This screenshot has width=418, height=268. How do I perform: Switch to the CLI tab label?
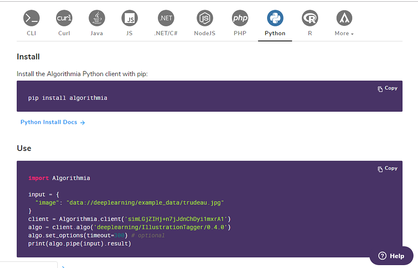pos(31,33)
